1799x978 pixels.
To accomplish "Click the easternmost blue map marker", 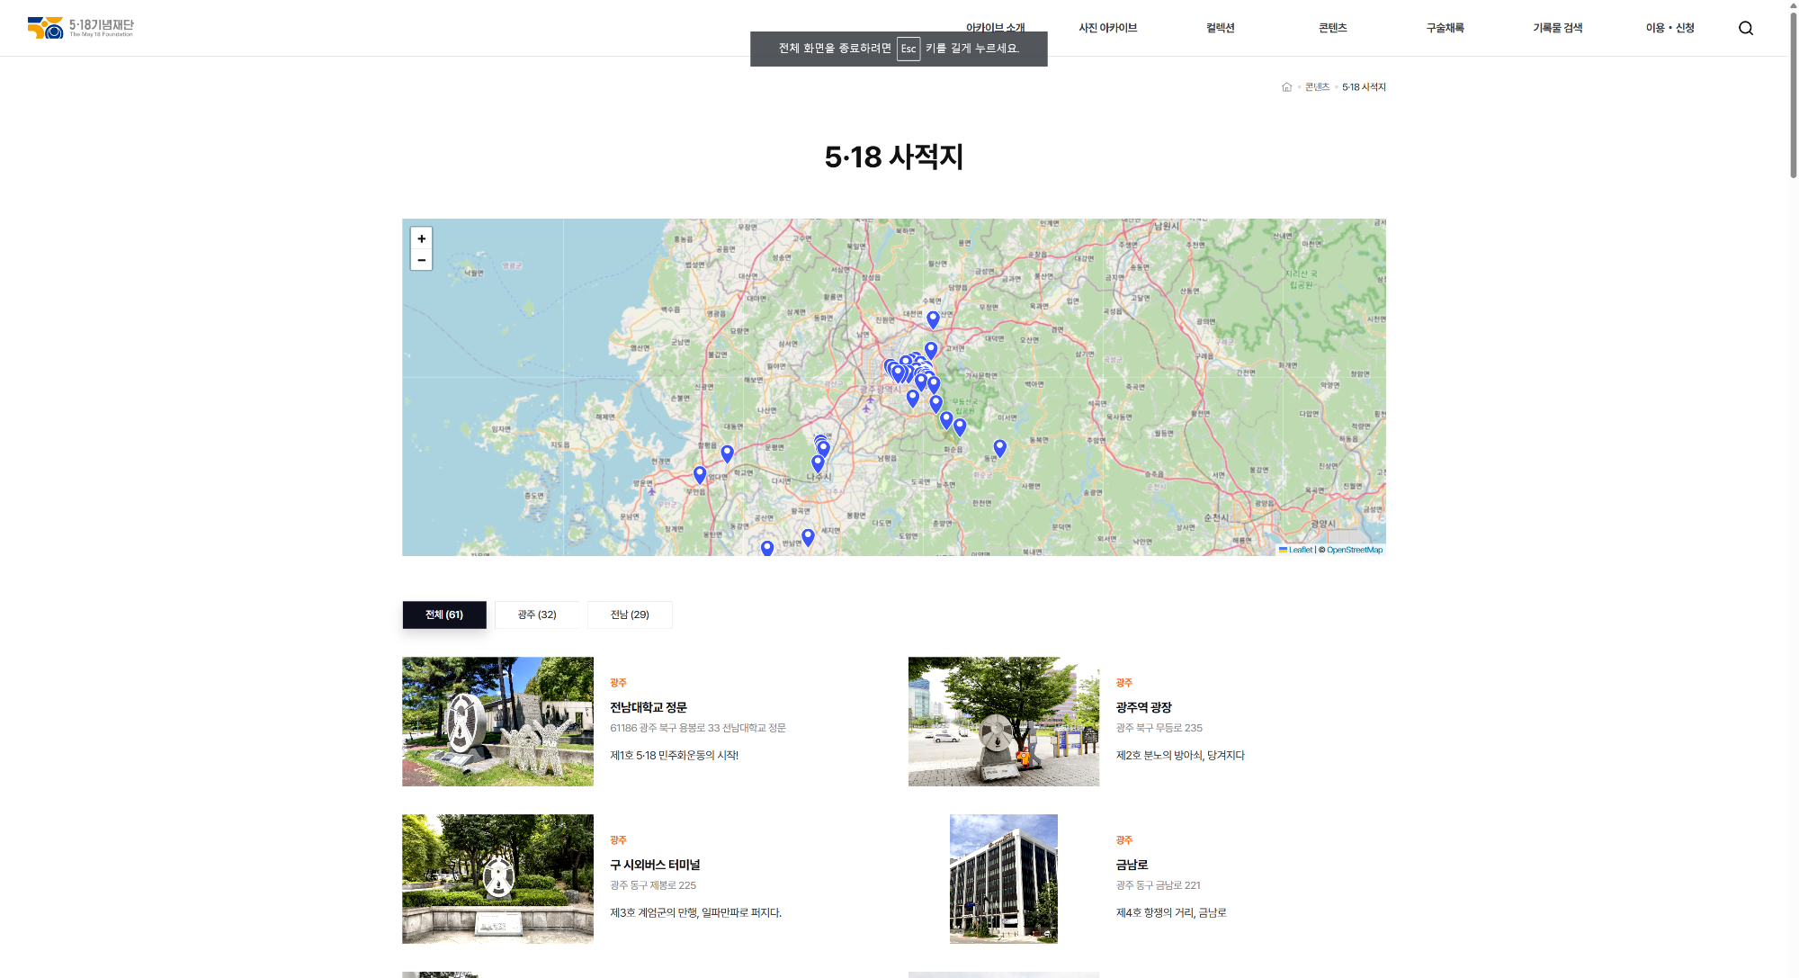I will click(x=999, y=446).
